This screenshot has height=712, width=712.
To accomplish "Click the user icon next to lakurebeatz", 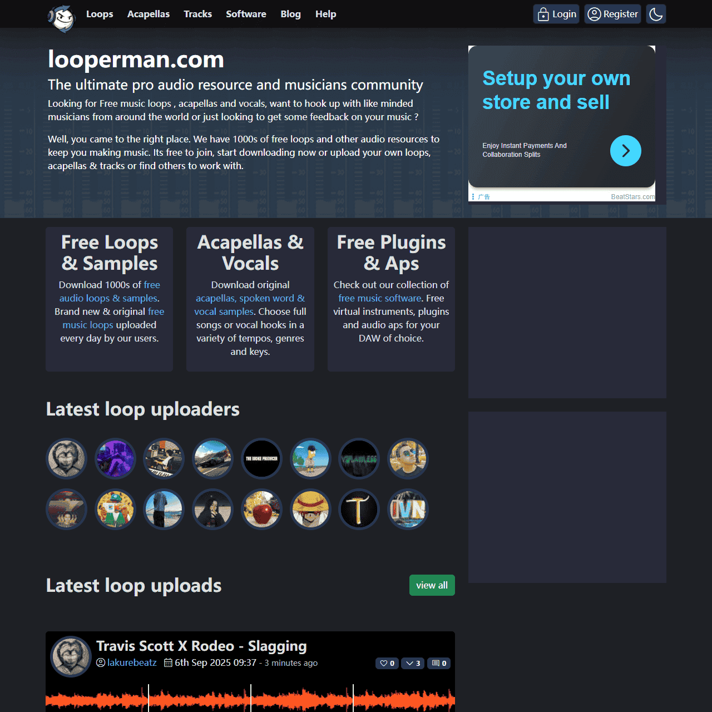I will coord(101,662).
